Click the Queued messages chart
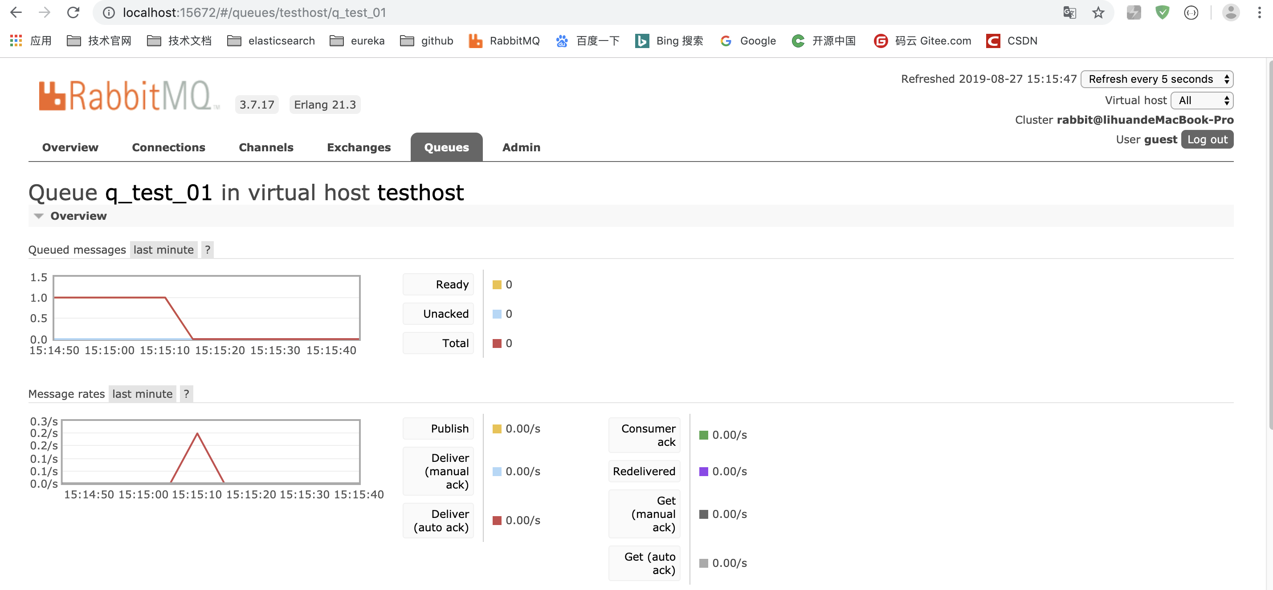This screenshot has height=590, width=1273. [207, 307]
